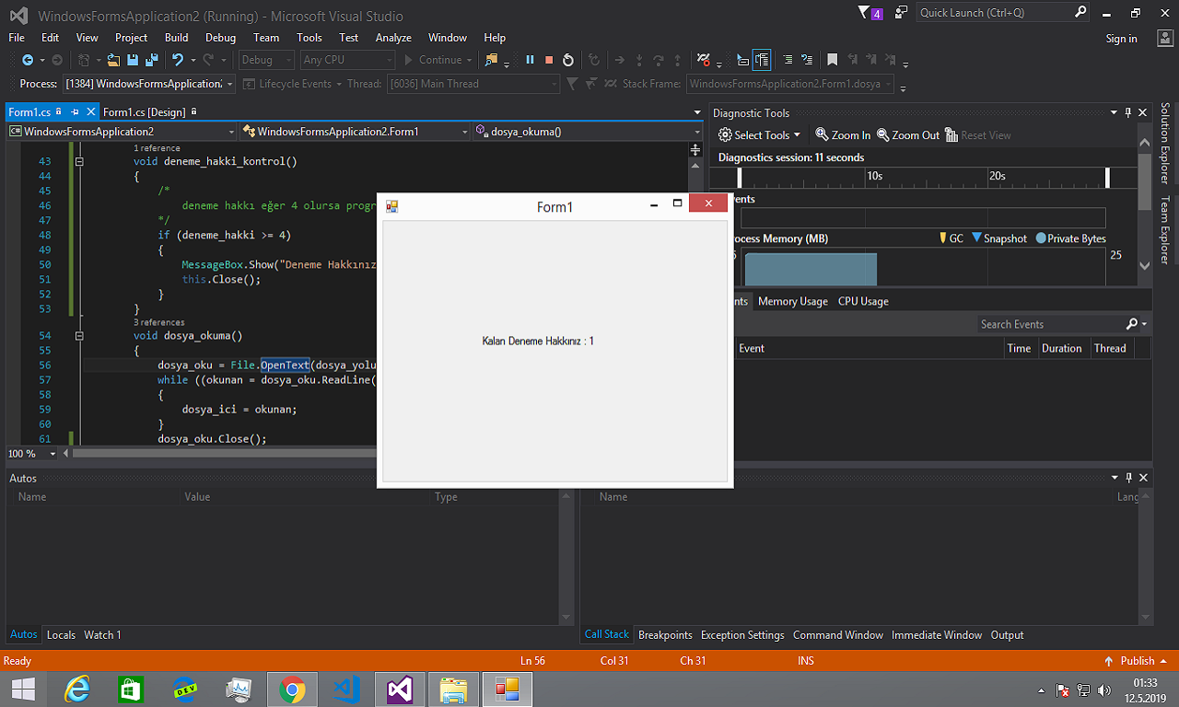Pin Diagnostic Tools panel with pushpin icon
The image size is (1179, 707).
click(x=1127, y=112)
